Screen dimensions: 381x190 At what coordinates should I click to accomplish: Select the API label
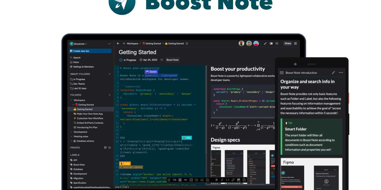pos(73,160)
